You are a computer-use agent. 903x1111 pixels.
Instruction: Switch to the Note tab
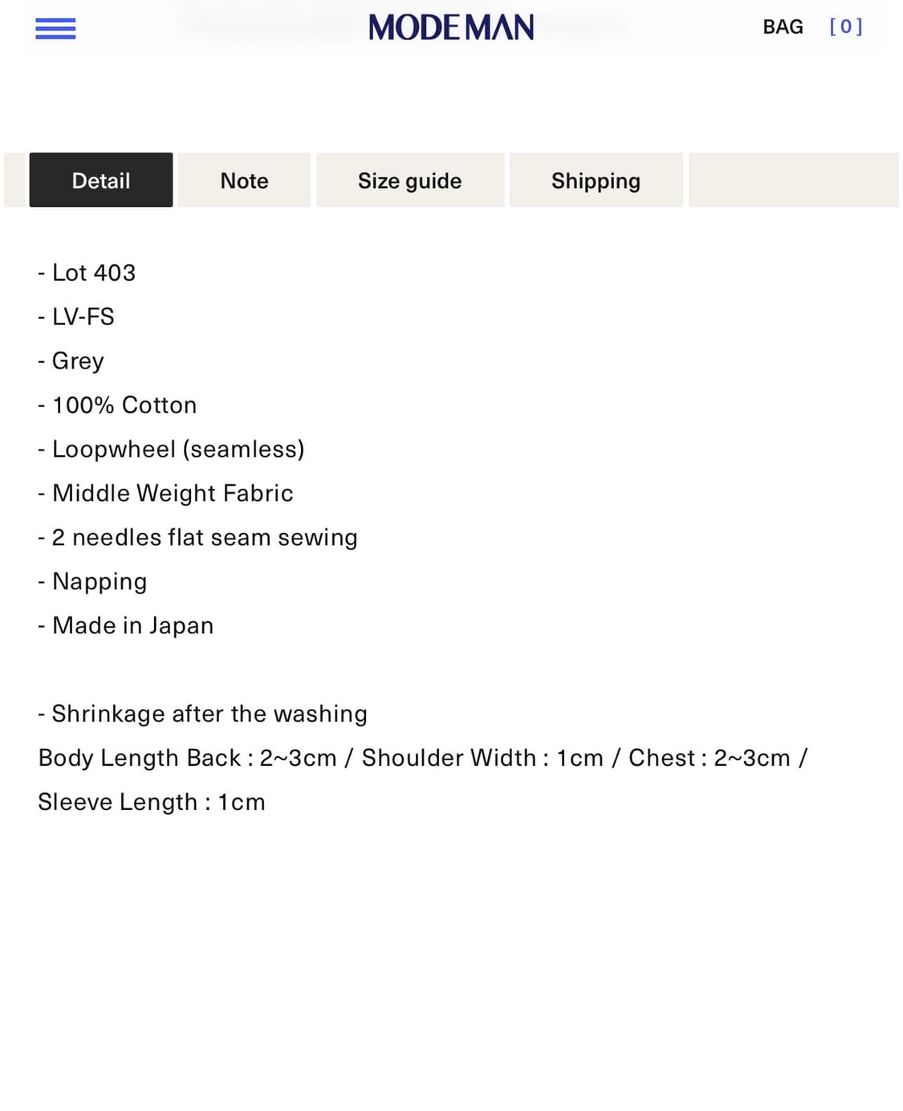[244, 181]
